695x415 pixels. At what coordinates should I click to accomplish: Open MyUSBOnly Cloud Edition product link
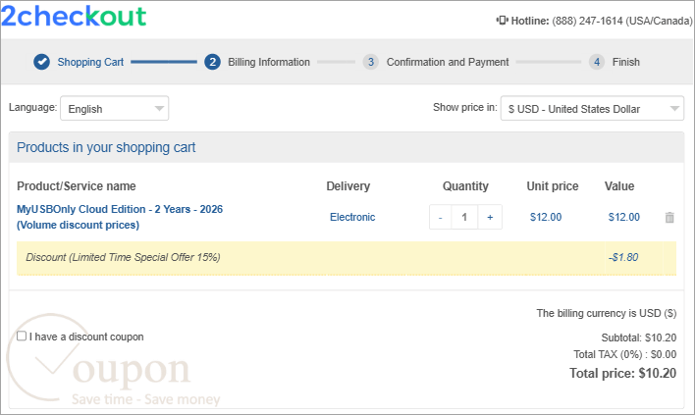point(120,217)
